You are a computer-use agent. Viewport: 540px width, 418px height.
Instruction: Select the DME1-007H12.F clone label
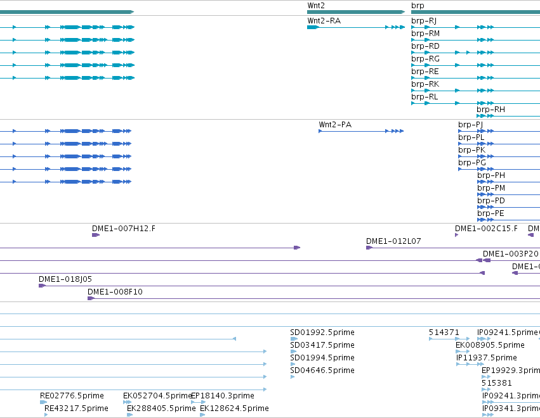tap(124, 229)
